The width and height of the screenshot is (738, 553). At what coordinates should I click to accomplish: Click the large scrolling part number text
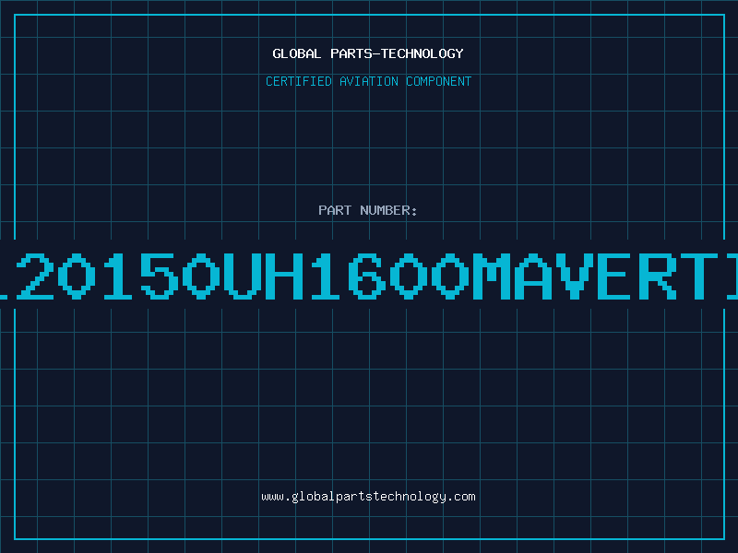(369, 276)
